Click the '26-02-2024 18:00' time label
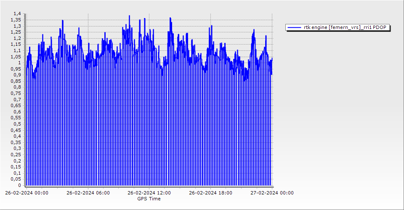The height and width of the screenshot is (210, 404). click(210, 193)
